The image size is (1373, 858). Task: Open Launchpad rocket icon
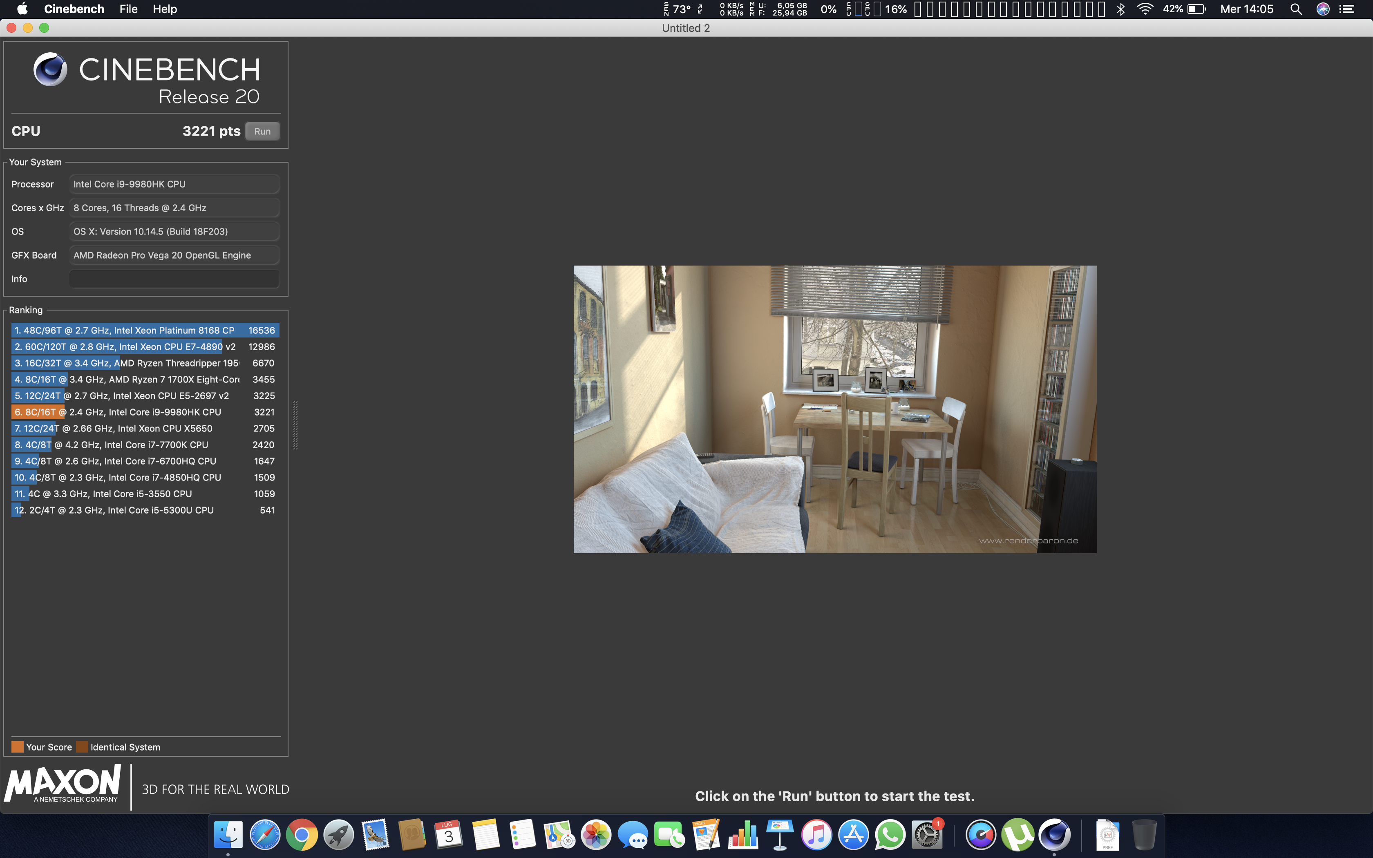pyautogui.click(x=339, y=835)
